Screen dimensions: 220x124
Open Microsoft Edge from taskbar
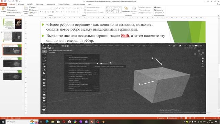[47, 122]
